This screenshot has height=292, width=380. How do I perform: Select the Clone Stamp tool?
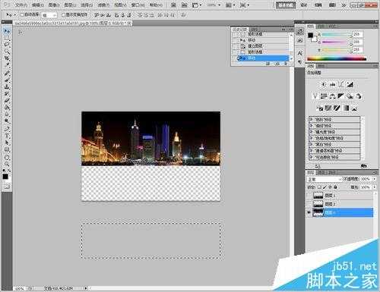7,87
